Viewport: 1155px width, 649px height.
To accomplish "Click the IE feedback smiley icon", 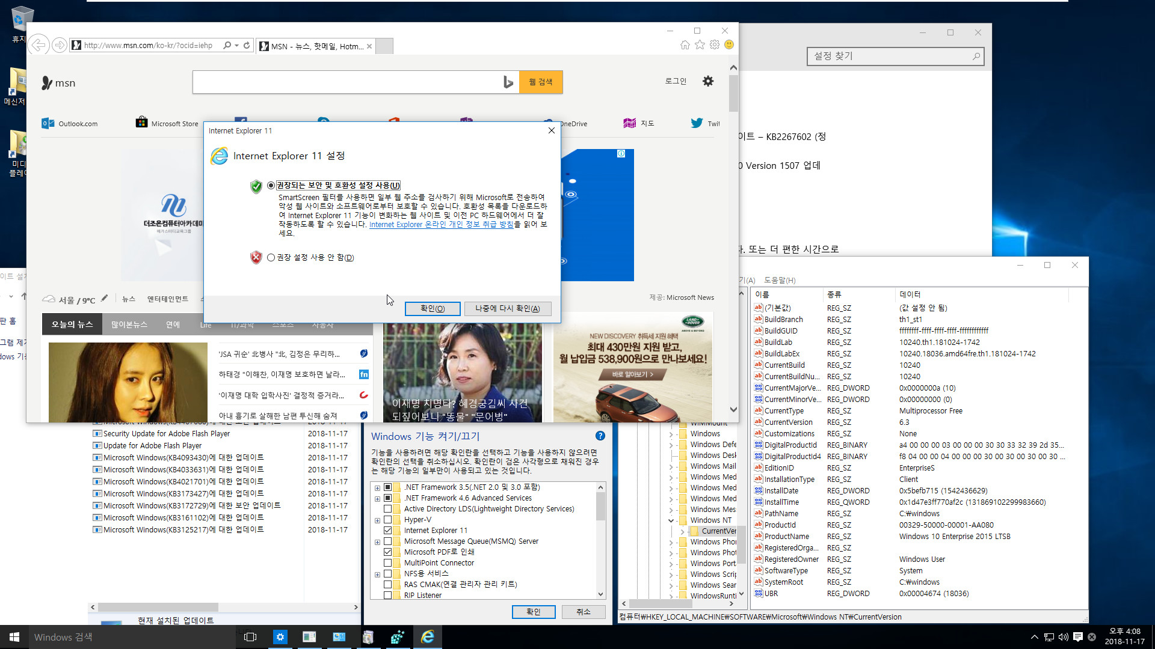I will pos(729,44).
